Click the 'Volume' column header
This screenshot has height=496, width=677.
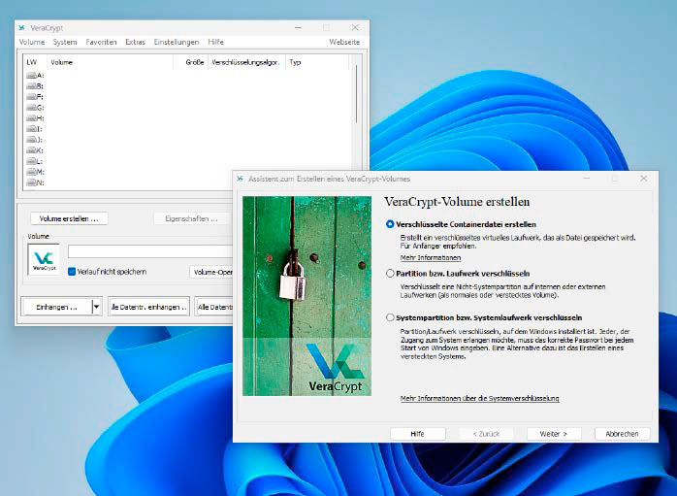pyautogui.click(x=110, y=62)
